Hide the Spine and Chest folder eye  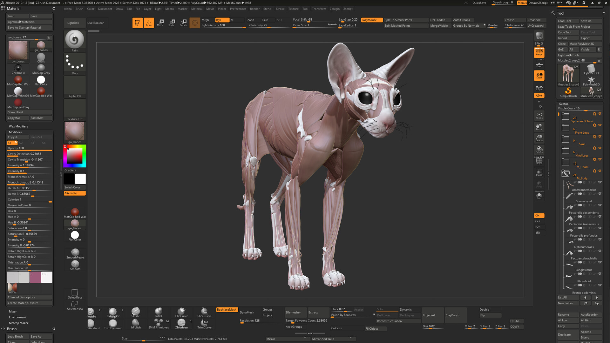pyautogui.click(x=600, y=114)
